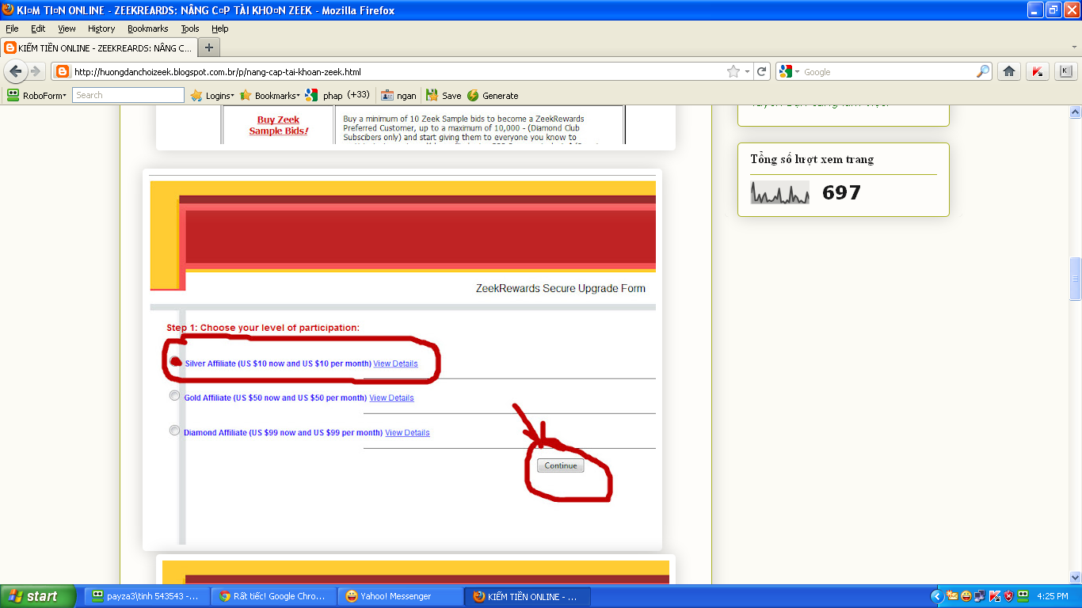Viewport: 1082px width, 608px height.
Task: Go back with the Back arrow button
Action: [15, 71]
